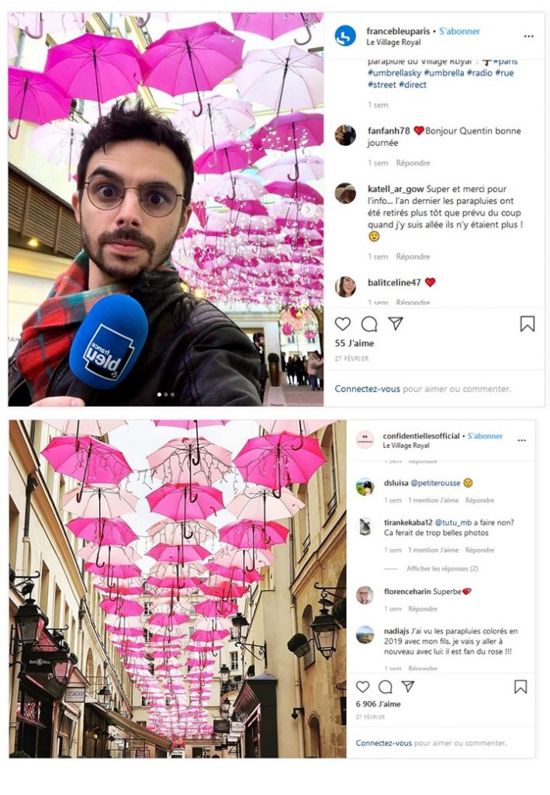Open the Connectez-vous link under the francebleuparis post
550x795 pixels.
click(367, 389)
